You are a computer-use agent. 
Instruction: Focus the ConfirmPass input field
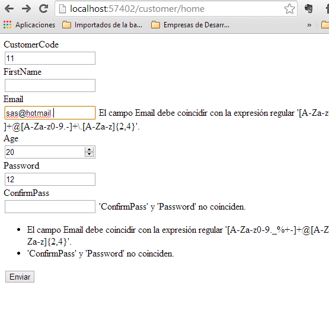click(50, 207)
